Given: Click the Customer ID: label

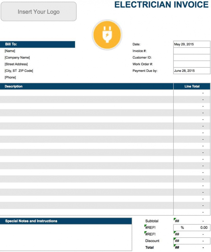Looking at the screenshot, I should [x=142, y=57].
